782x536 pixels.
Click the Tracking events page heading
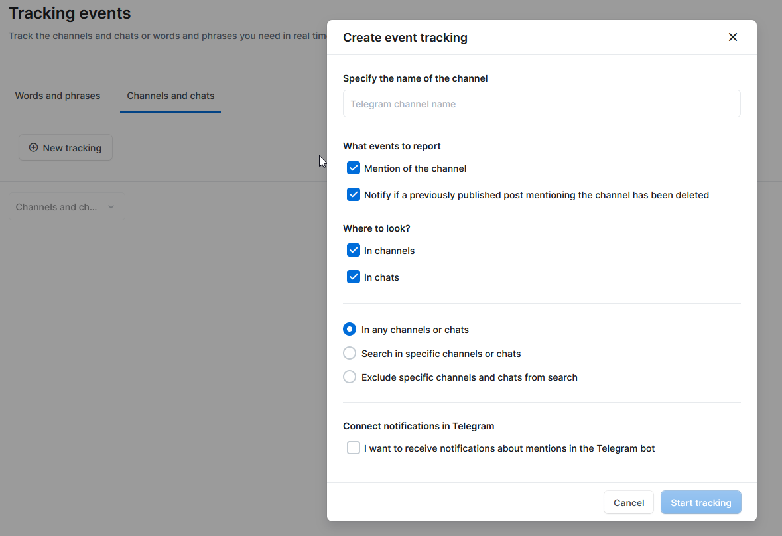pos(70,13)
